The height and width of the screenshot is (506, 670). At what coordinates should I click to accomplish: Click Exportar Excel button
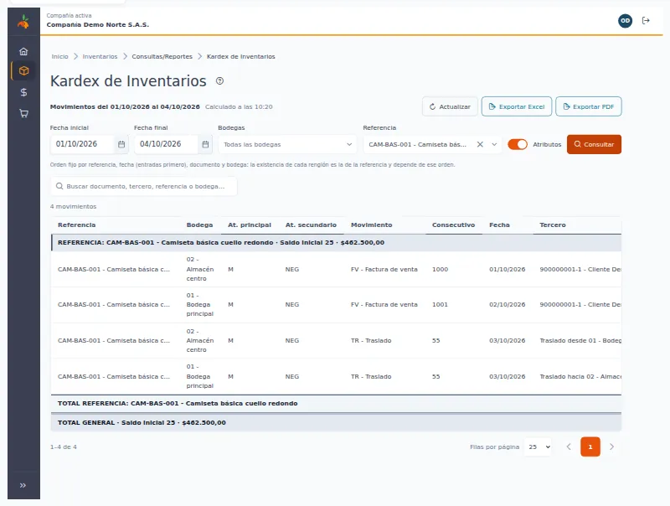pyautogui.click(x=517, y=107)
